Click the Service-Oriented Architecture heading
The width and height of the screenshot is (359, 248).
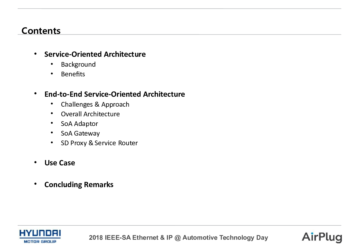(95, 54)
